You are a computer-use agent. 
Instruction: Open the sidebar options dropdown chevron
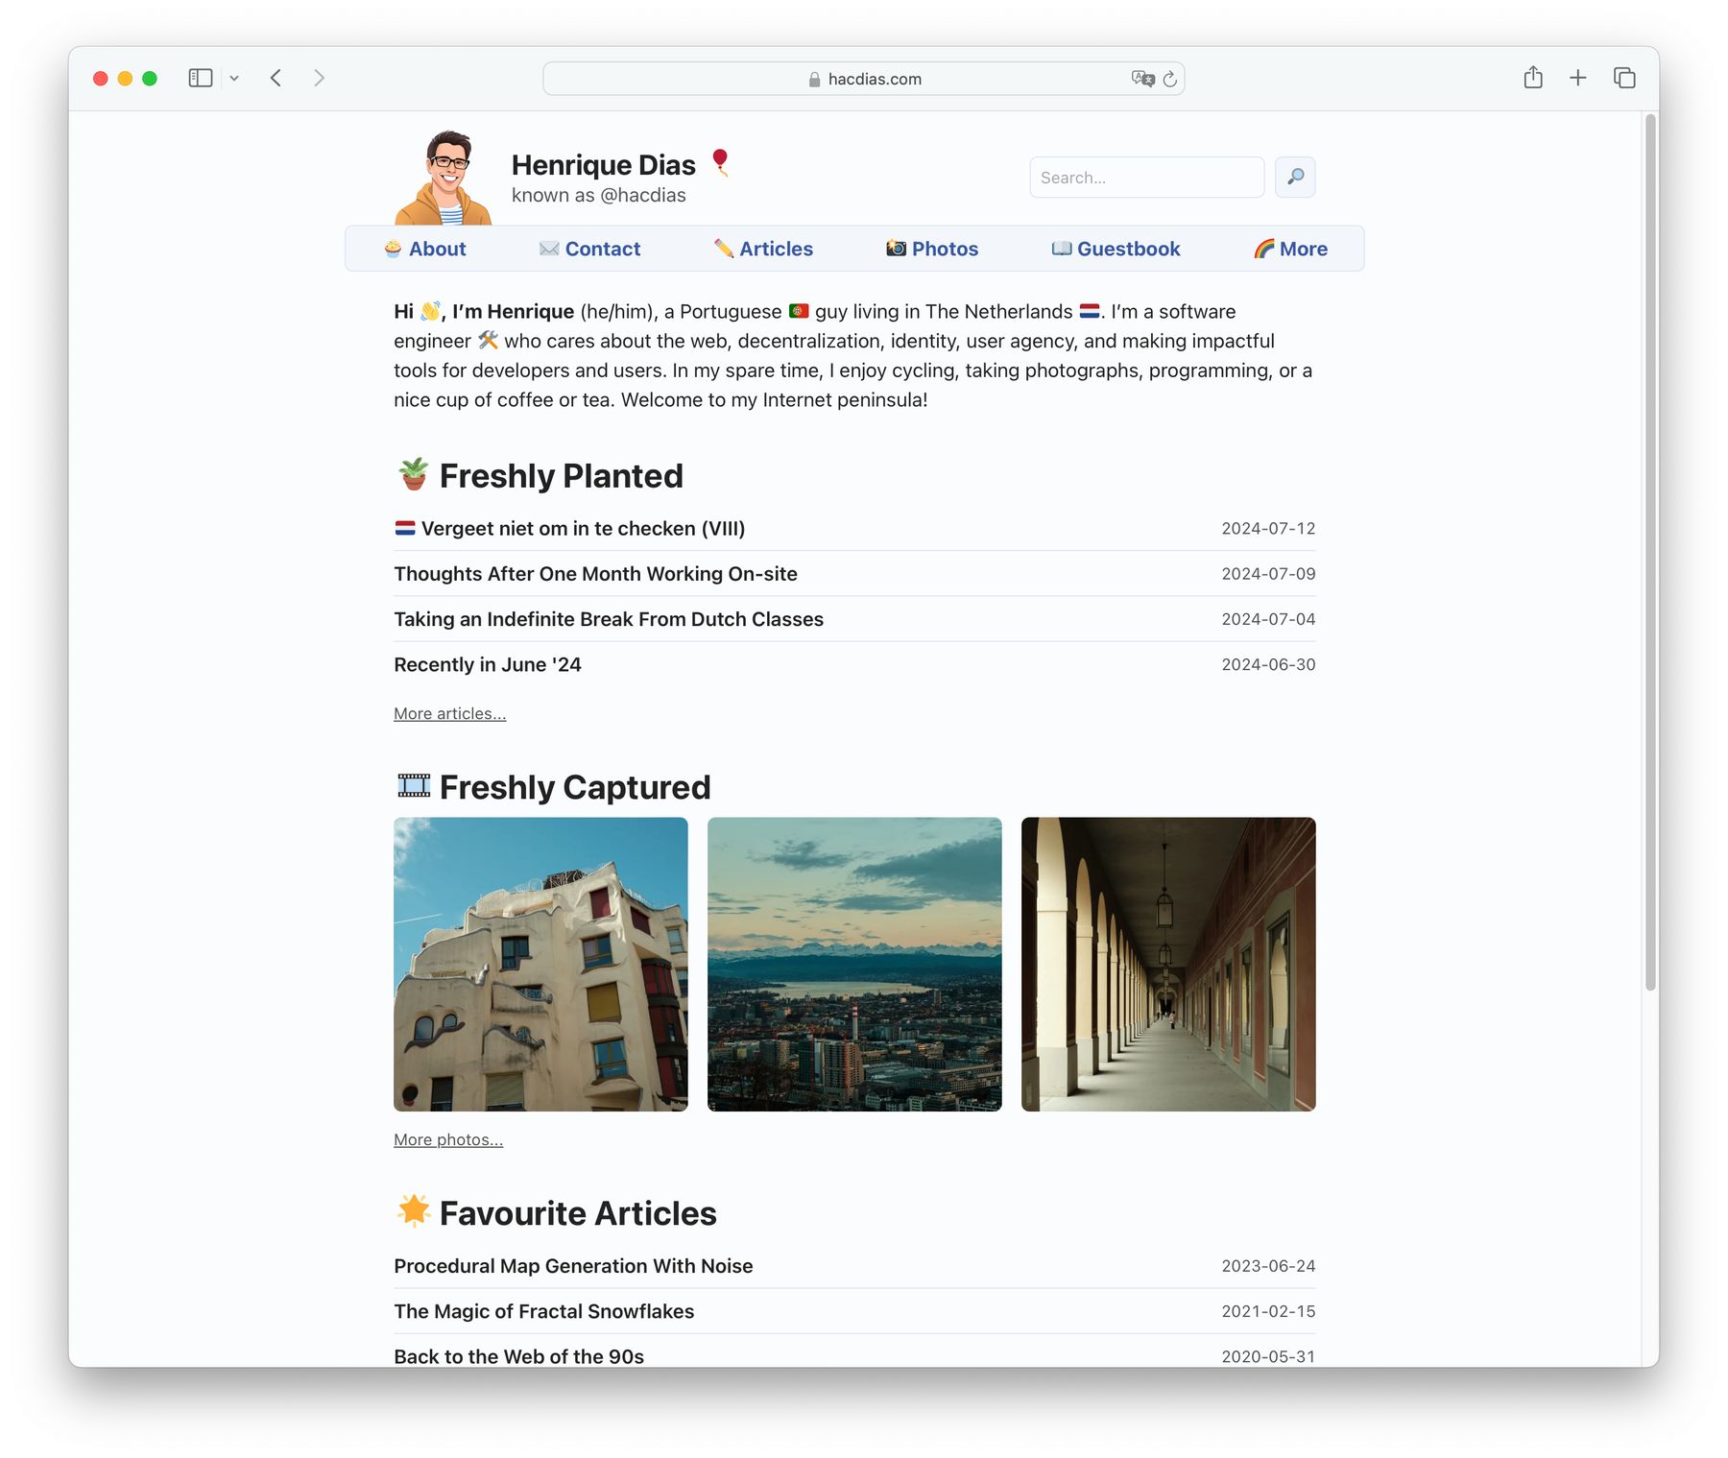[234, 79]
